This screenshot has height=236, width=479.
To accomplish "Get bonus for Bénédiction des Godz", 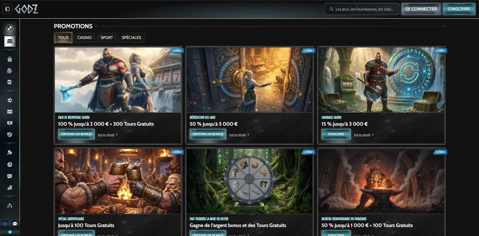I will (x=208, y=134).
